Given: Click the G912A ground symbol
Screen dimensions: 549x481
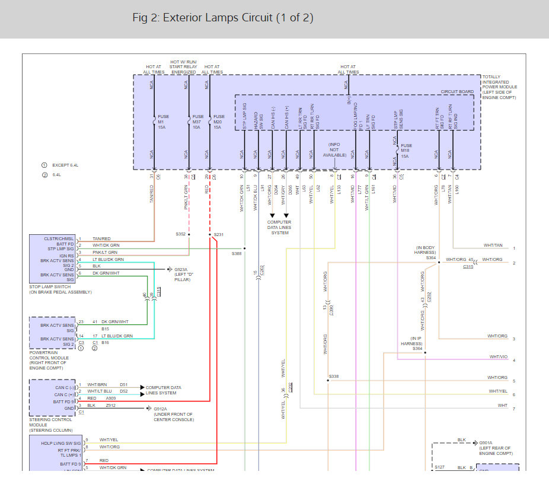Looking at the screenshot, I should tap(149, 408).
